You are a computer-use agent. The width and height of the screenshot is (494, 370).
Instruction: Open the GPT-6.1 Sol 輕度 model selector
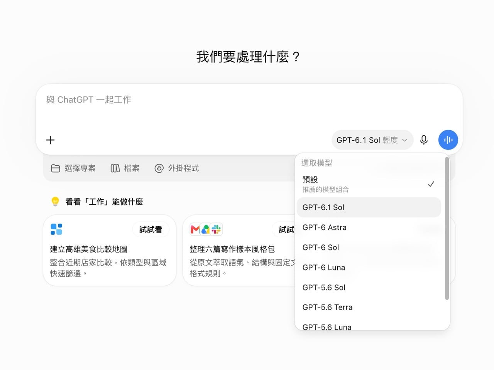[x=372, y=140]
